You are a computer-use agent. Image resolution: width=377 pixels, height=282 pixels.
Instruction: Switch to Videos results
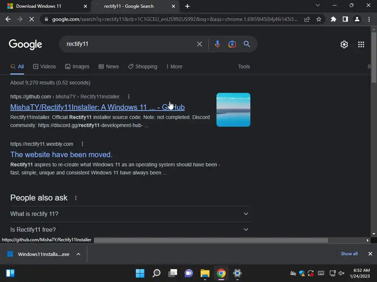click(45, 66)
